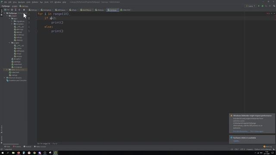
Task: Expand the templates folder arrow
Action: [x=12, y=24]
